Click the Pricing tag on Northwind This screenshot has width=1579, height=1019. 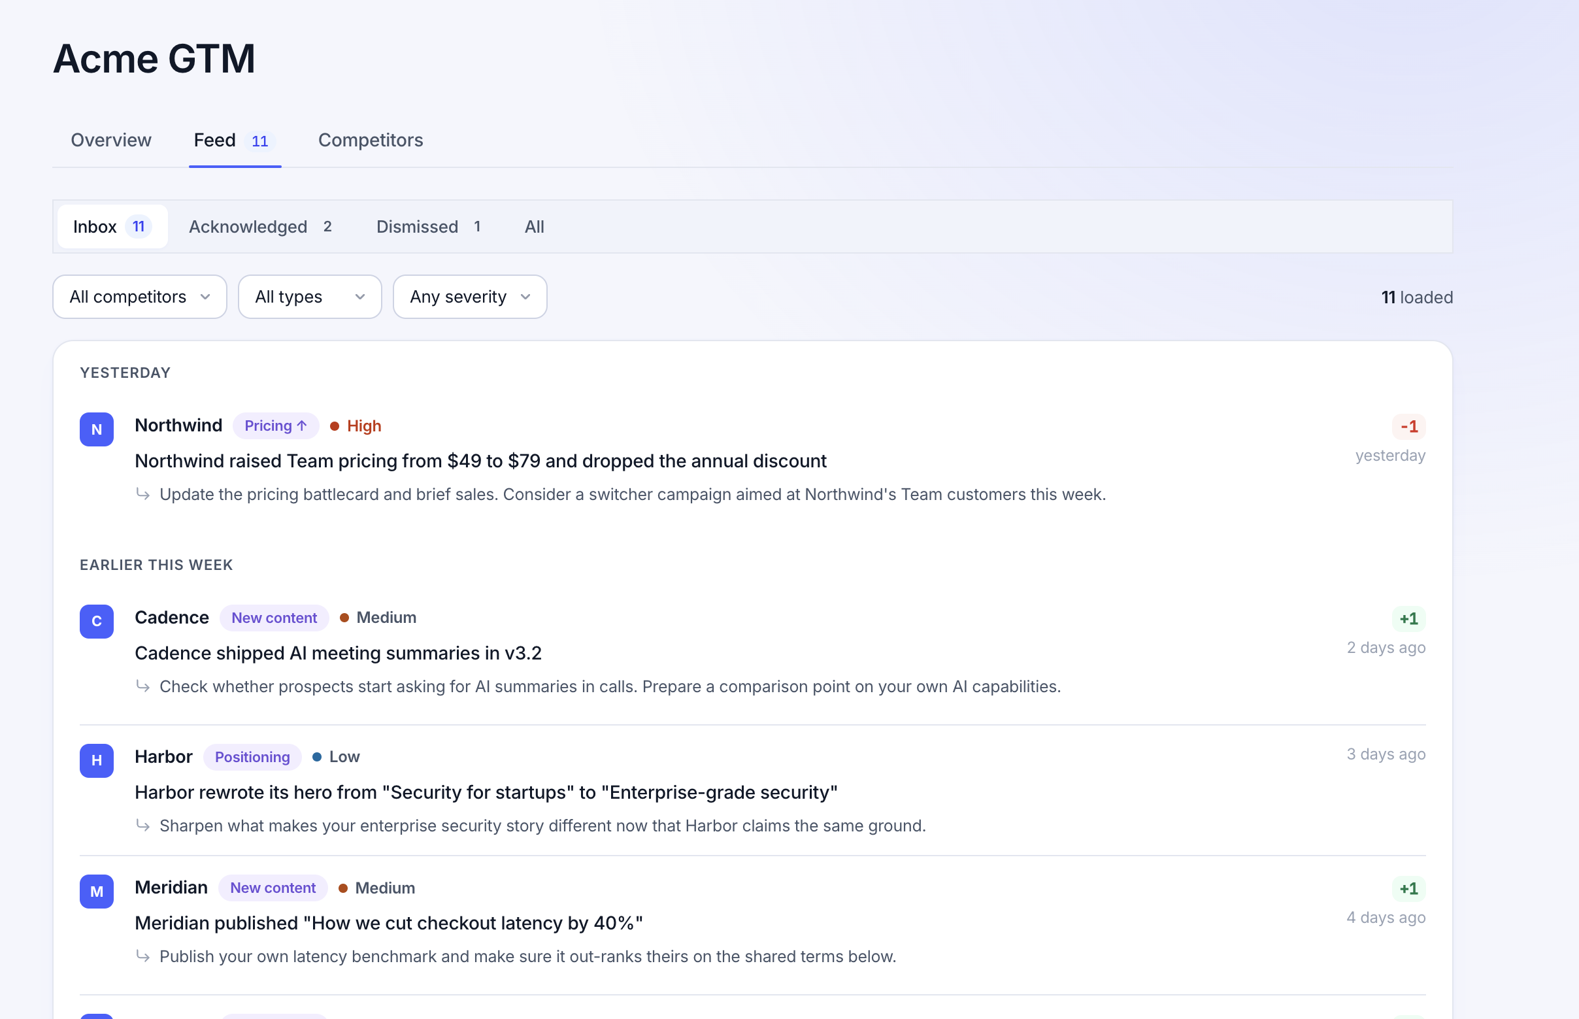pyautogui.click(x=276, y=426)
